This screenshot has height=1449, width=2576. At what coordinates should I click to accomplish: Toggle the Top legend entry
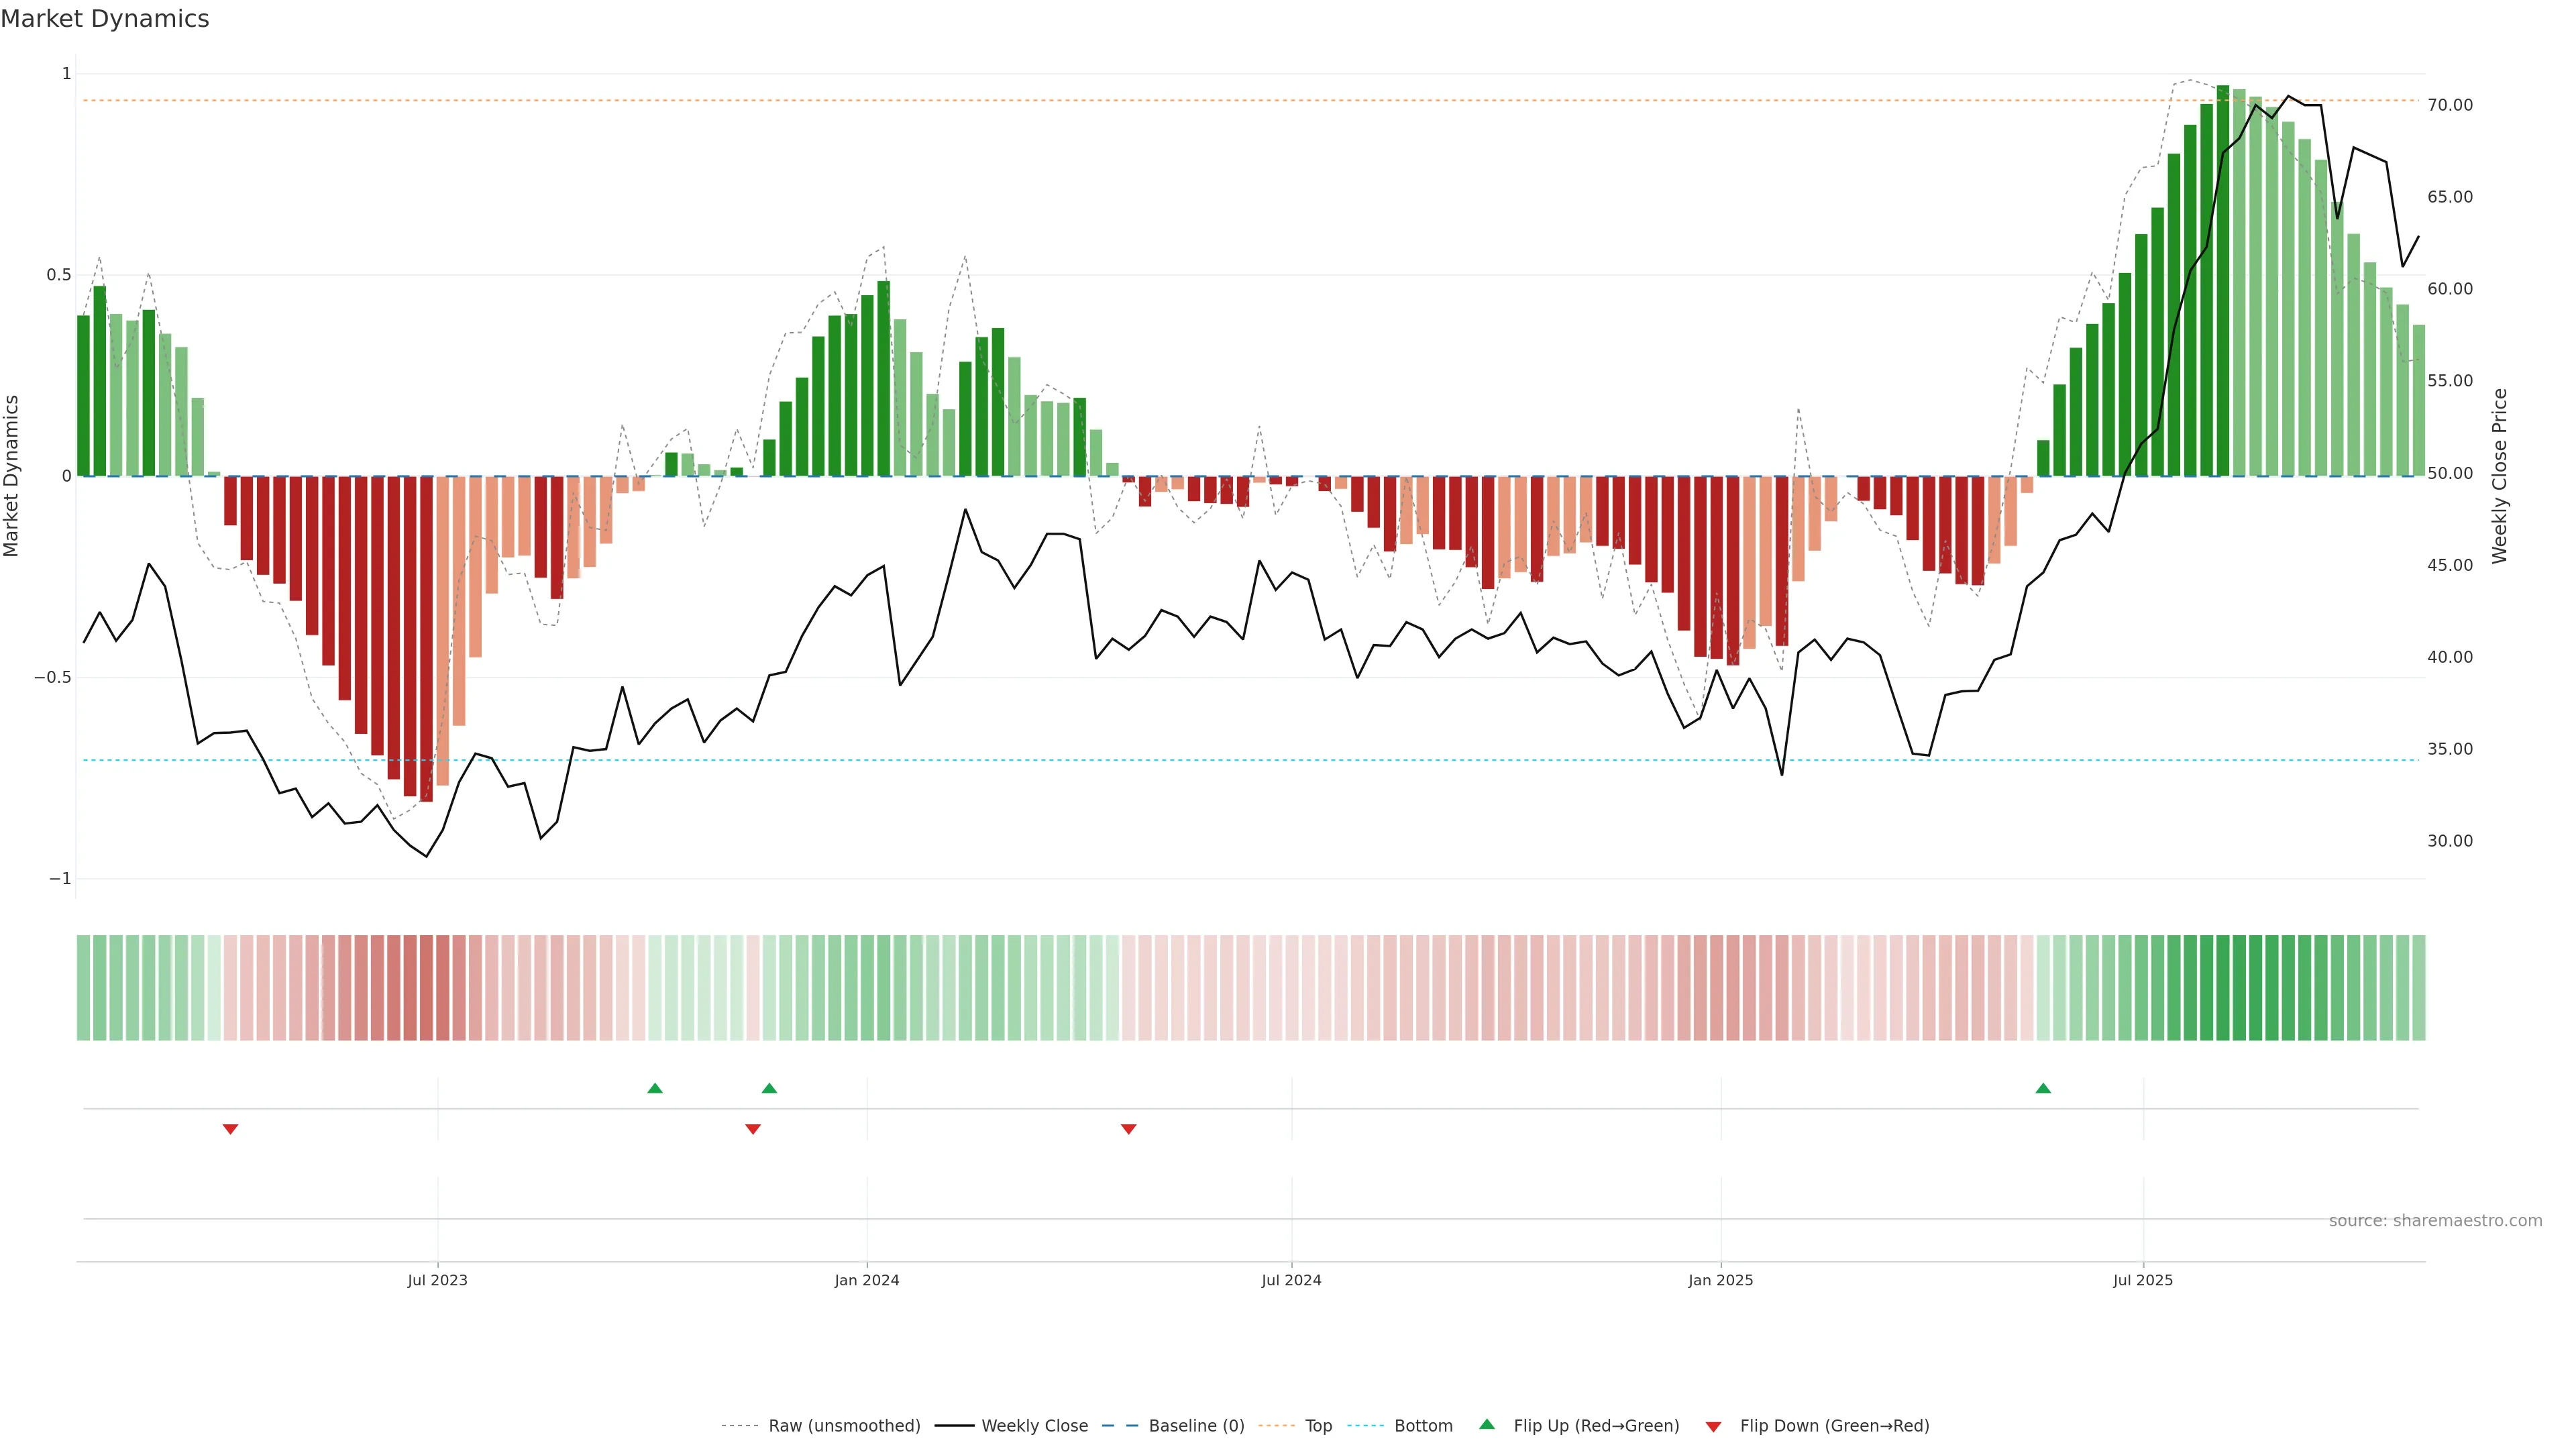[1318, 1426]
